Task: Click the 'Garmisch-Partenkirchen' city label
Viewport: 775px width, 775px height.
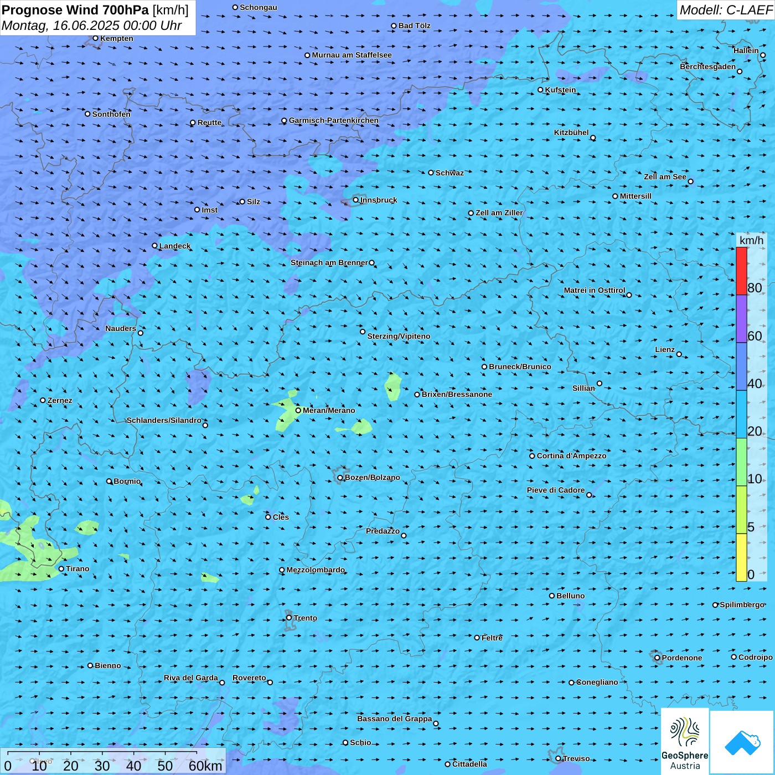Action: (x=334, y=120)
